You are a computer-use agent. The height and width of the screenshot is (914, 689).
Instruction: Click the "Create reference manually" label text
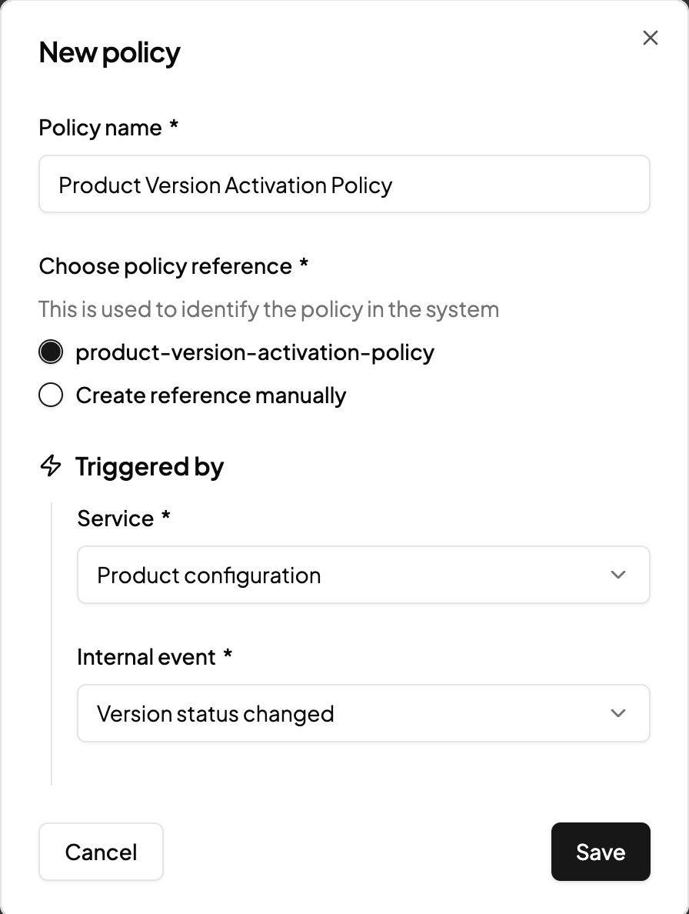pyautogui.click(x=211, y=395)
